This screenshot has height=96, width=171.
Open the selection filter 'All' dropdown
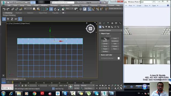click(x=28, y=9)
